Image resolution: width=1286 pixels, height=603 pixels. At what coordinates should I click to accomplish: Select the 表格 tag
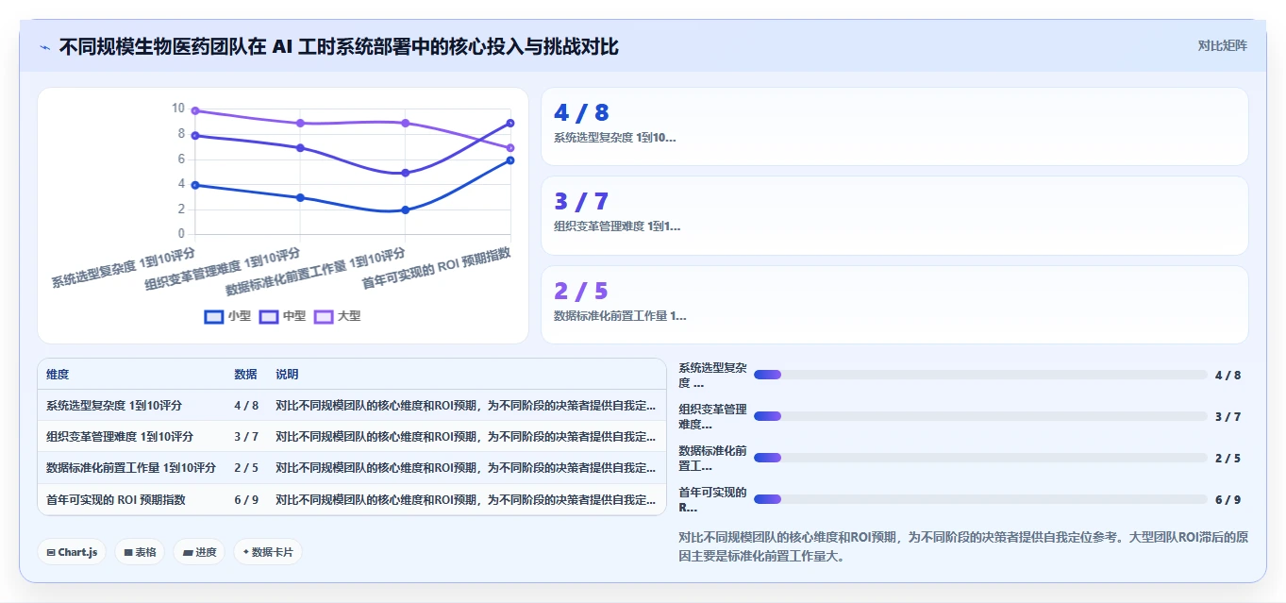point(140,552)
